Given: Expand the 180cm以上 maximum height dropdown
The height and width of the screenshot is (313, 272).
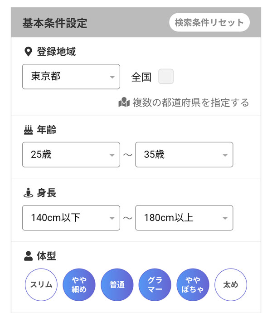Looking at the screenshot, I should (184, 218).
